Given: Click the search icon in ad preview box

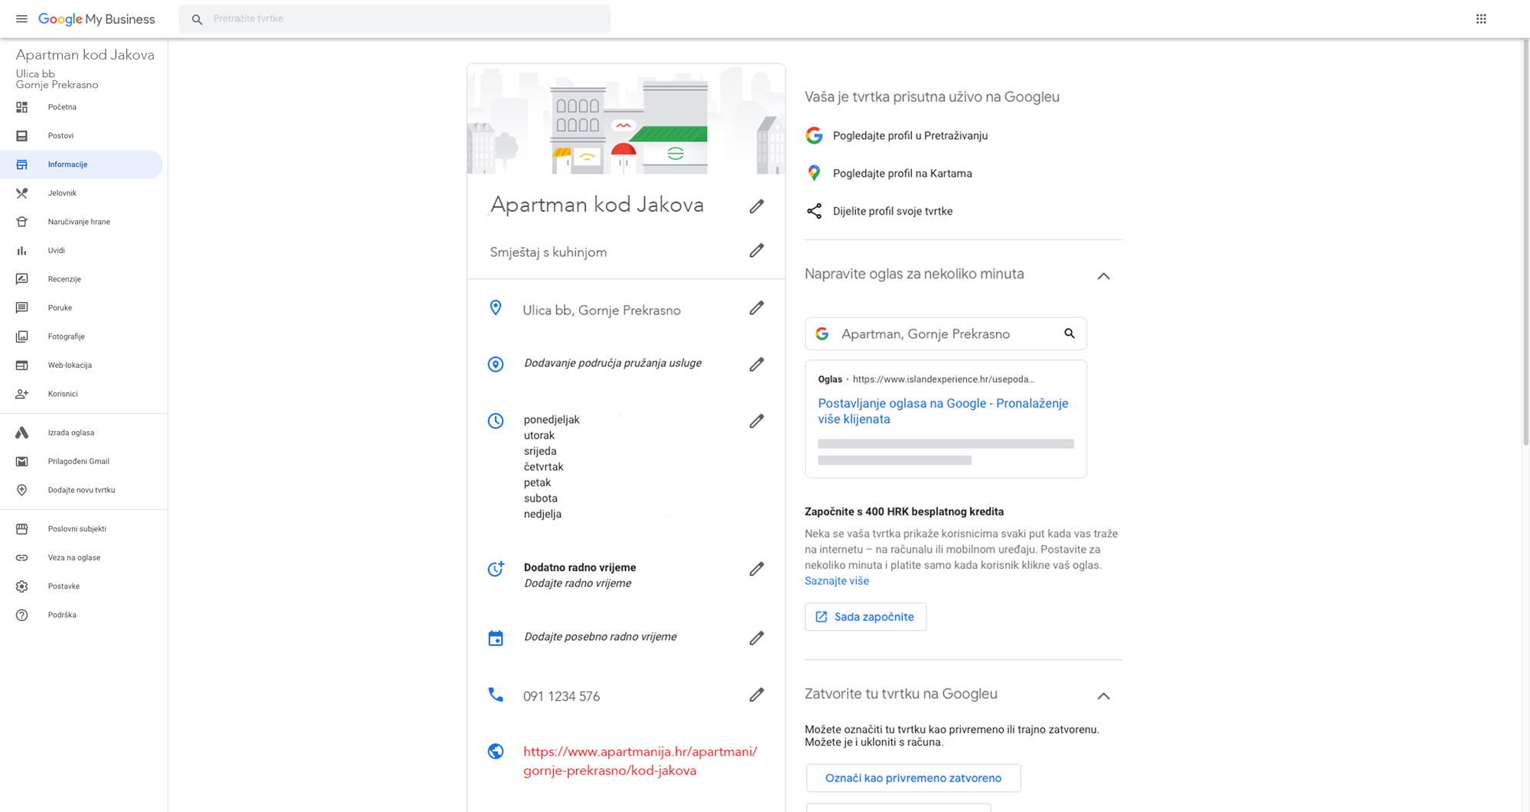Looking at the screenshot, I should click(1069, 333).
